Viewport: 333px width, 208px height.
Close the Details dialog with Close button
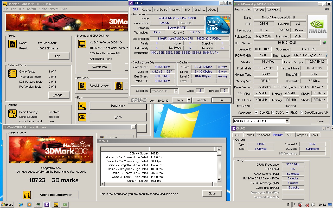(x=212, y=193)
